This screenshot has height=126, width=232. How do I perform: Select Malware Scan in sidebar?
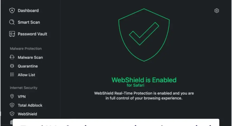(x=30, y=57)
